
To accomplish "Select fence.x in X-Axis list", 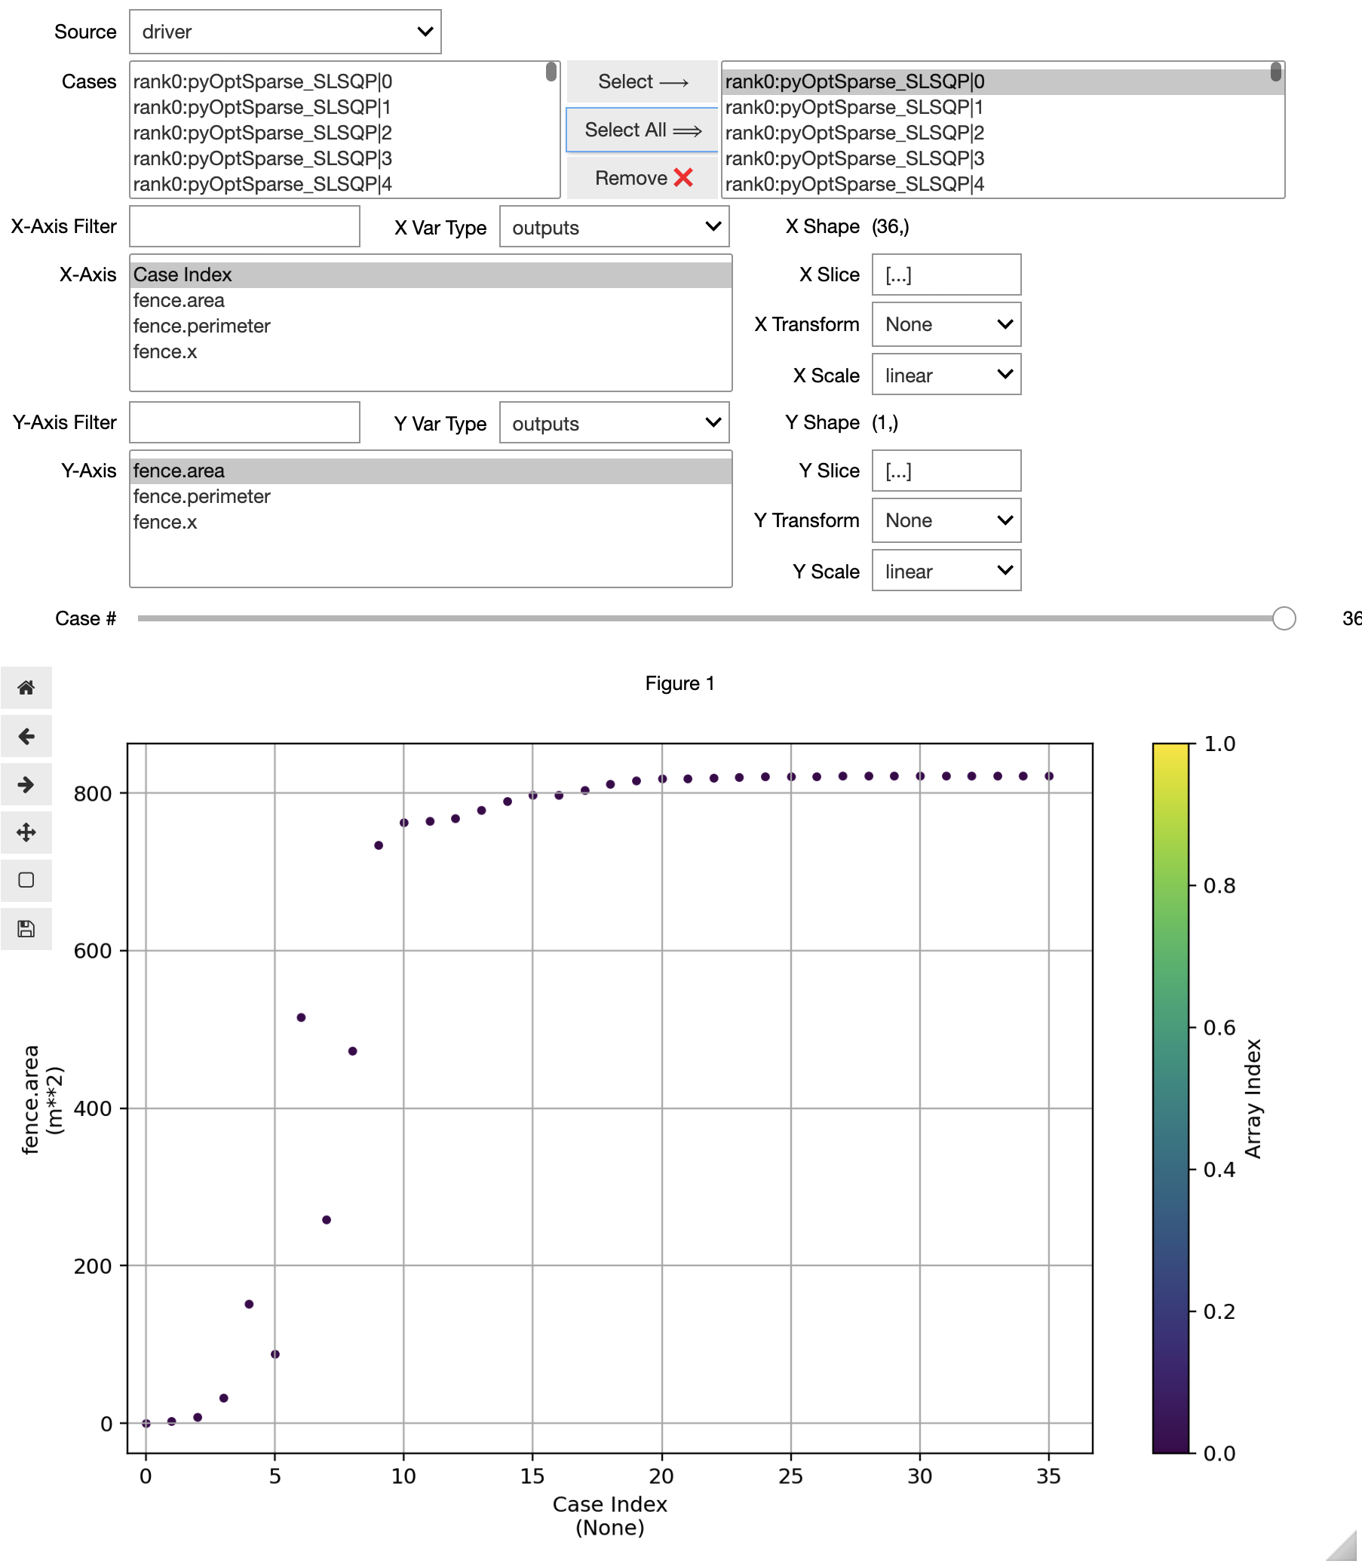I will (x=431, y=353).
